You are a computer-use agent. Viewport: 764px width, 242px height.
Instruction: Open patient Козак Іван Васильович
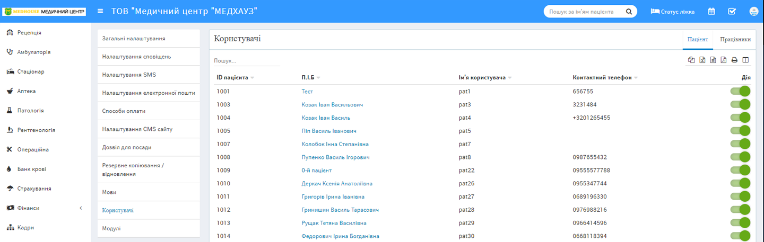click(x=332, y=105)
